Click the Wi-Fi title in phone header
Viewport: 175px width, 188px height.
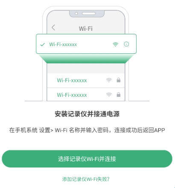point(86,29)
